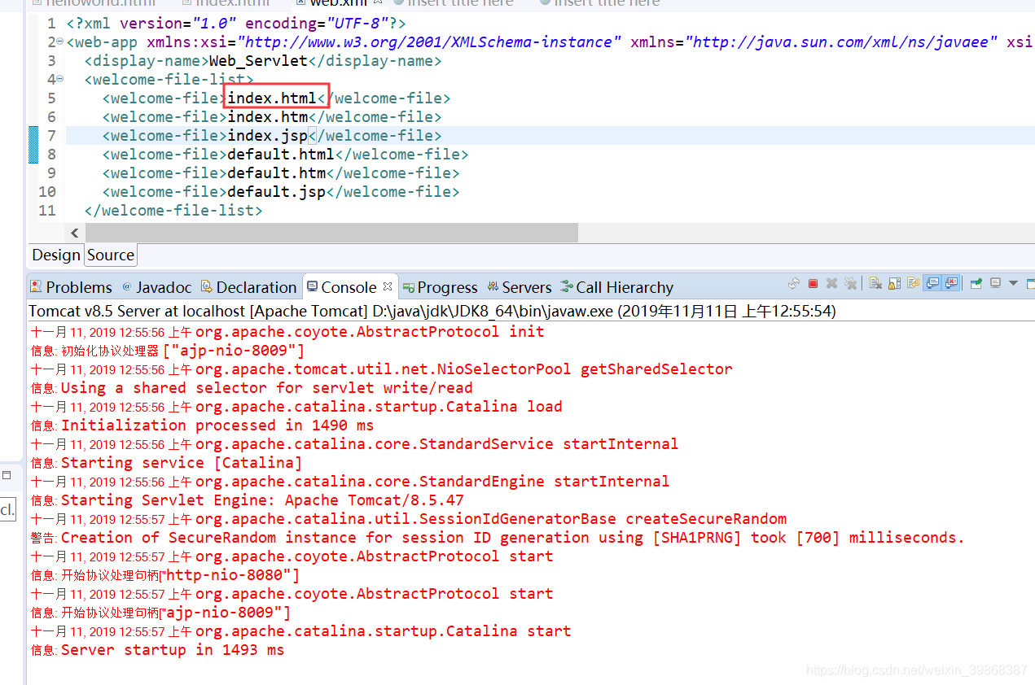Screen dimensions: 1035x685
Task: Click 'Initialization processed in 1490 ms' line
Action: (202, 425)
